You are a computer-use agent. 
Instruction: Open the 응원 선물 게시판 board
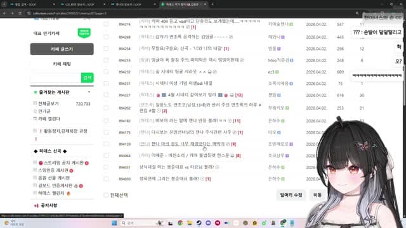pyautogui.click(x=54, y=178)
